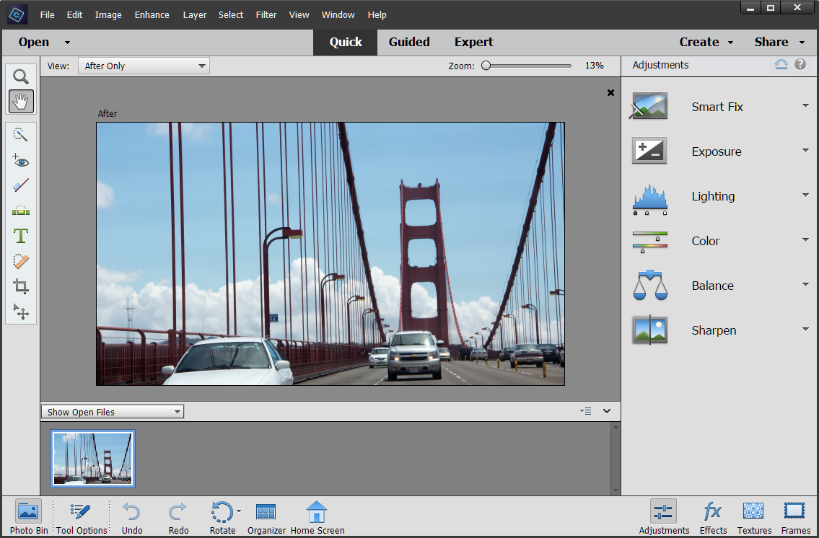Select the Crop tool

click(20, 286)
